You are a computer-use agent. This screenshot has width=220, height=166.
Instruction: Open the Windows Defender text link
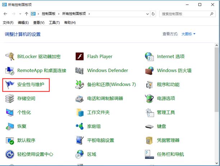107,70
